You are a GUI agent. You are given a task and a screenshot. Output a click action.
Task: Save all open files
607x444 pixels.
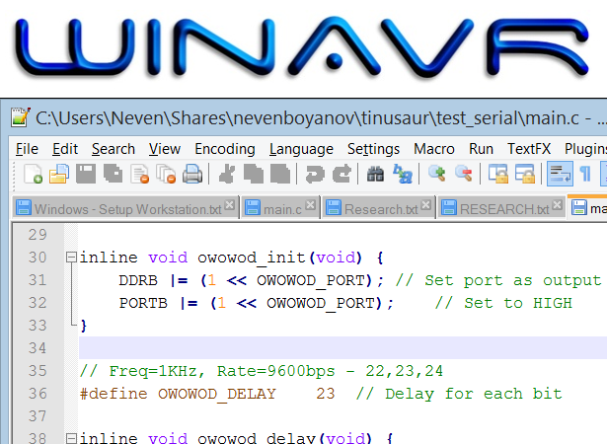tap(113, 174)
